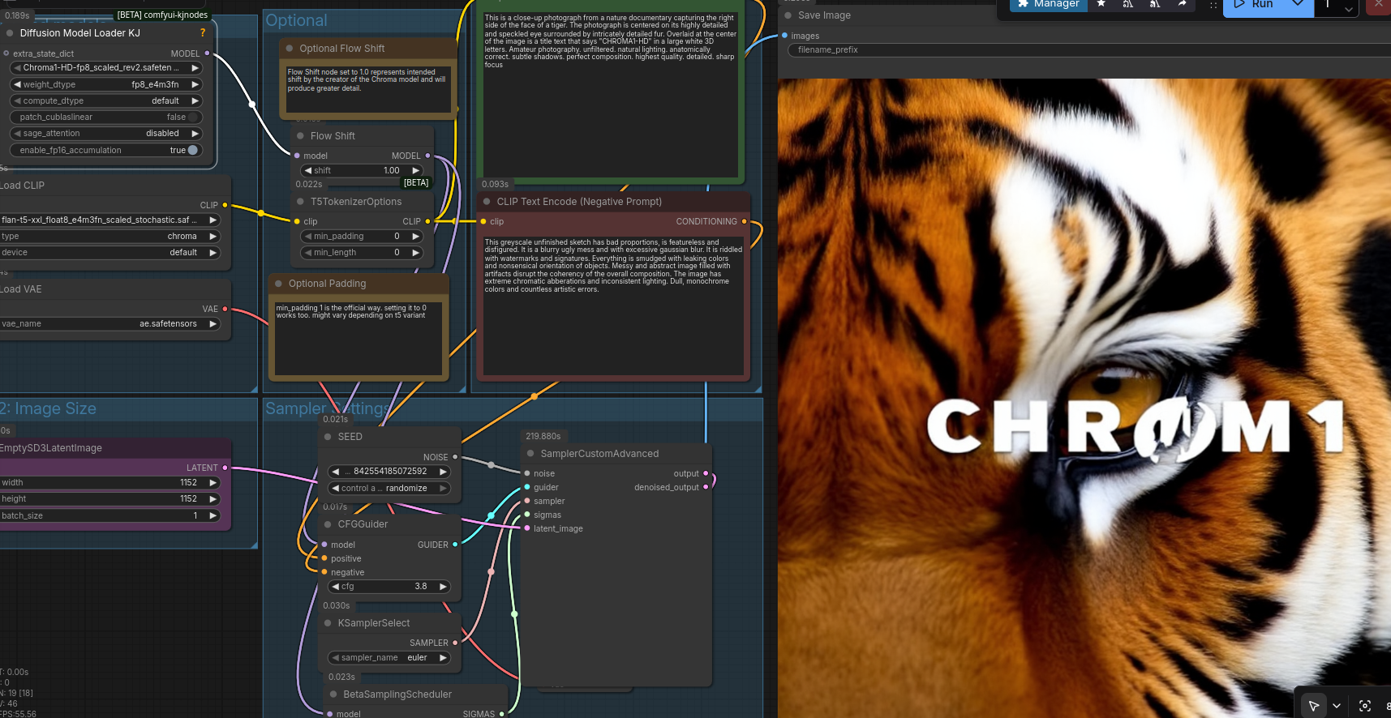Activate the select cursor tool in canvas toolbar
The width and height of the screenshot is (1391, 718).
pyautogui.click(x=1314, y=706)
